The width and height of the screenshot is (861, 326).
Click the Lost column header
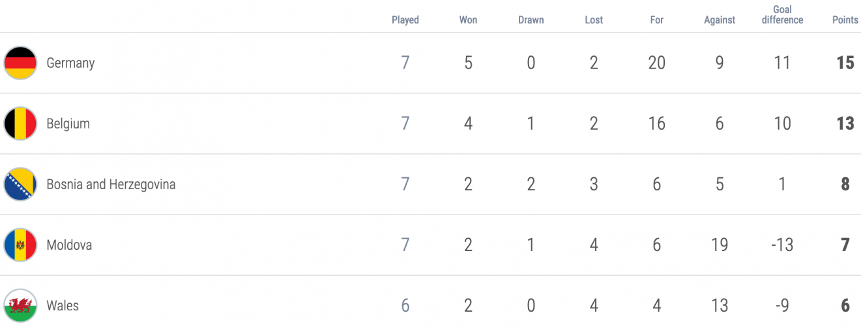(x=594, y=20)
